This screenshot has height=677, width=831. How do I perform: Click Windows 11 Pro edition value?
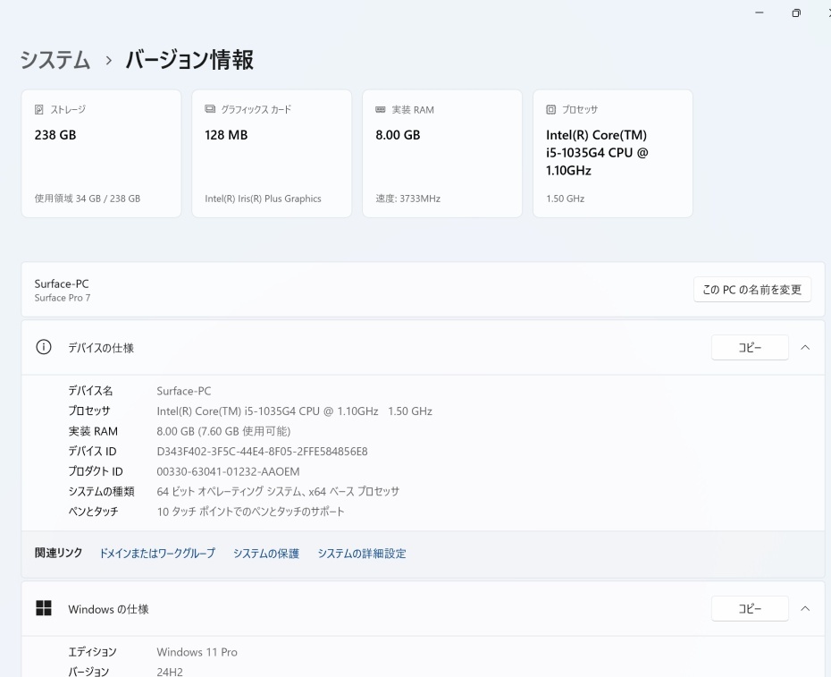197,652
